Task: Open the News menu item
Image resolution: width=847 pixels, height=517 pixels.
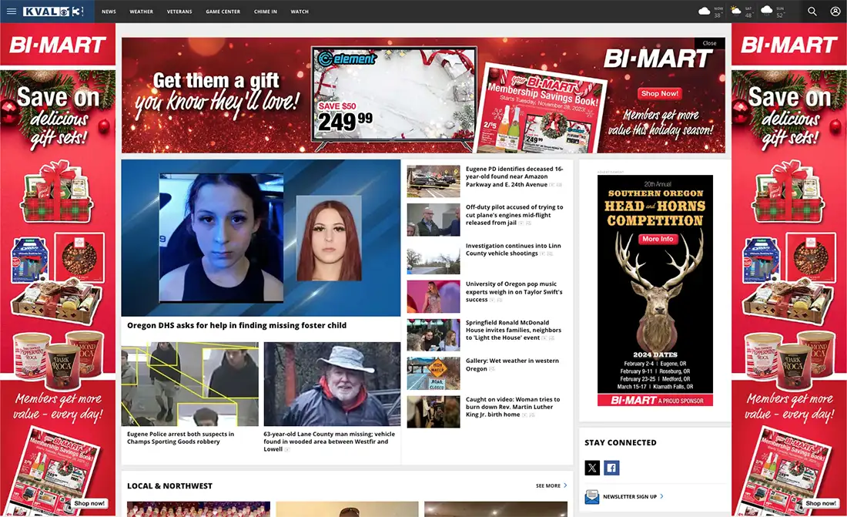Action: pyautogui.click(x=109, y=12)
